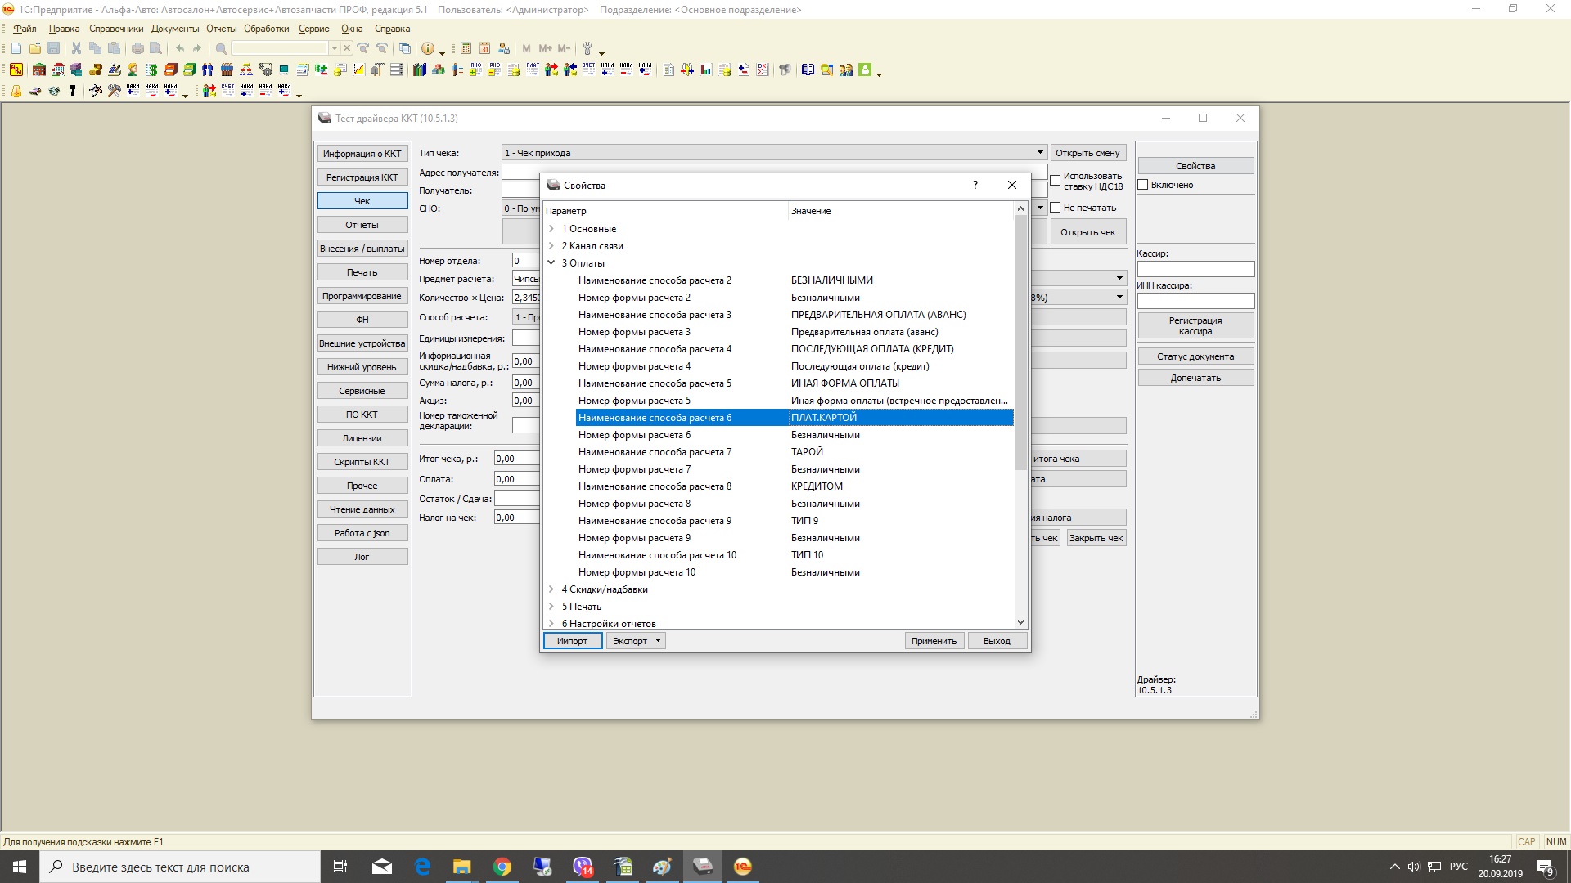Click the New document icon in toolbar
1571x883 pixels.
16,48
